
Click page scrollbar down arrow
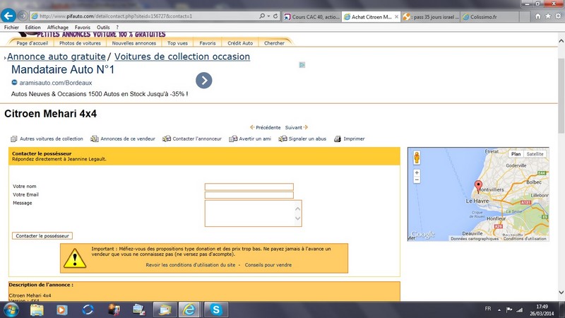(x=561, y=293)
